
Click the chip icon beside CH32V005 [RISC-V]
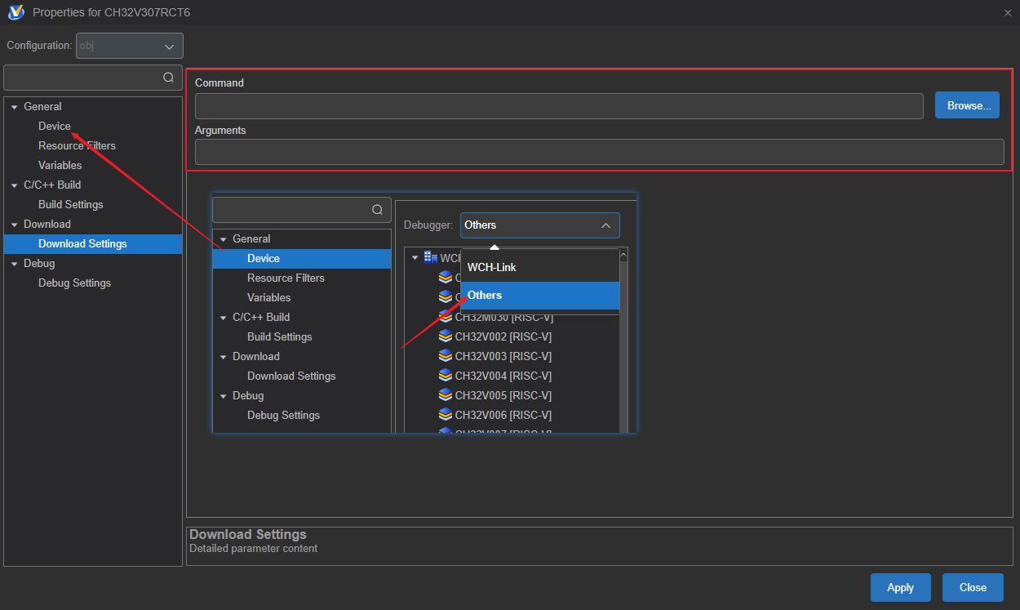445,394
